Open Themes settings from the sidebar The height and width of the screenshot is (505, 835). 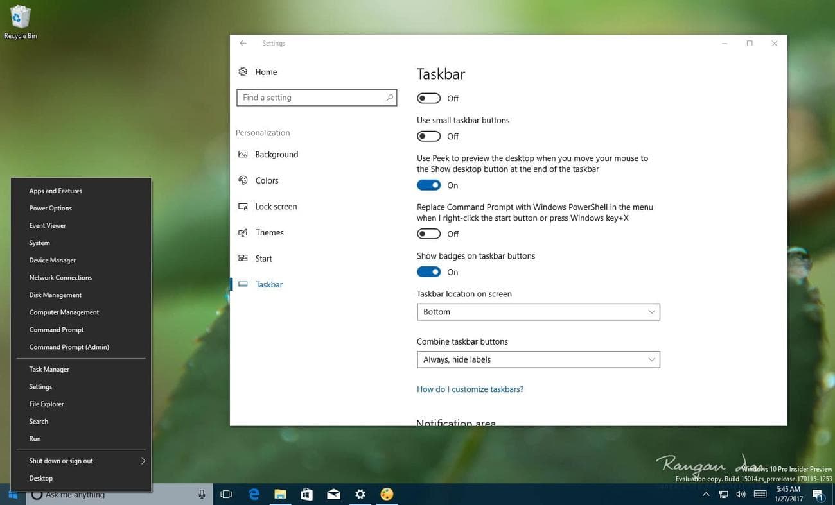click(268, 232)
